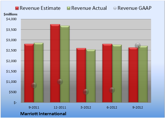Click the gray Revenue GAAP legend marker

[x=115, y=8]
